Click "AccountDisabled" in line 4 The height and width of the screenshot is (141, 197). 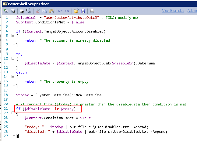coord(88,31)
